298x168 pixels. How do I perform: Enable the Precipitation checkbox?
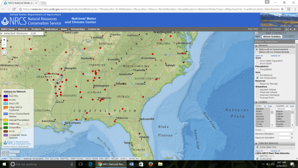258,69
